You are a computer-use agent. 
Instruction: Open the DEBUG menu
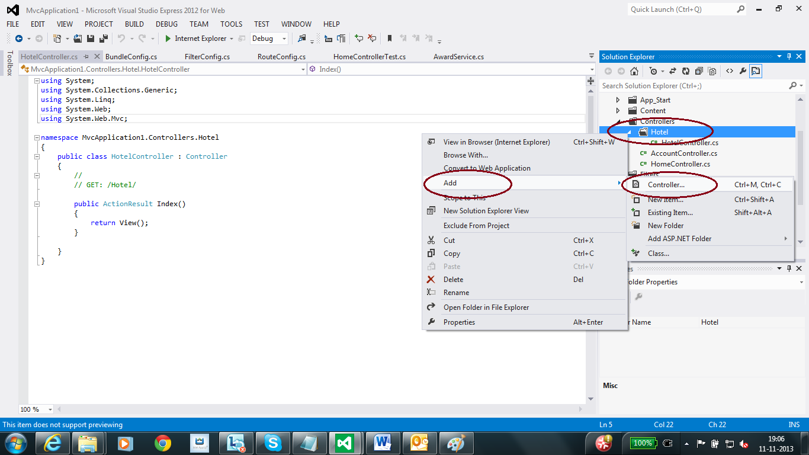point(166,24)
